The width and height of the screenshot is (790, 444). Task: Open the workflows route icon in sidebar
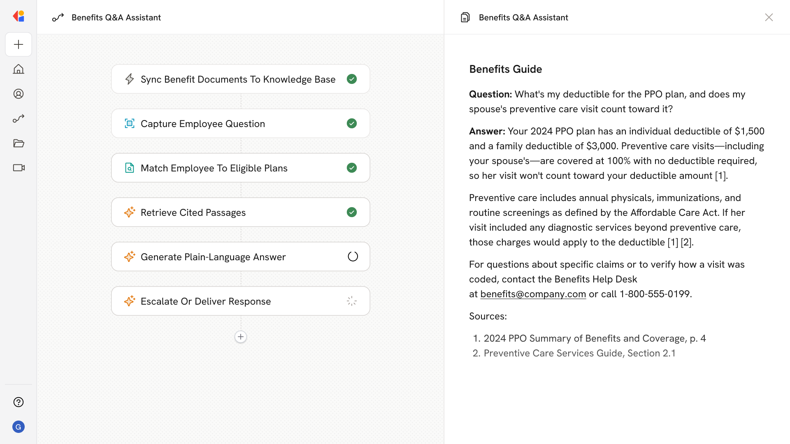[x=19, y=118]
